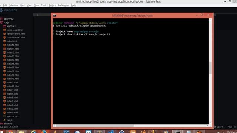Click the markdown icon beside readme.md

tap(4, 116)
